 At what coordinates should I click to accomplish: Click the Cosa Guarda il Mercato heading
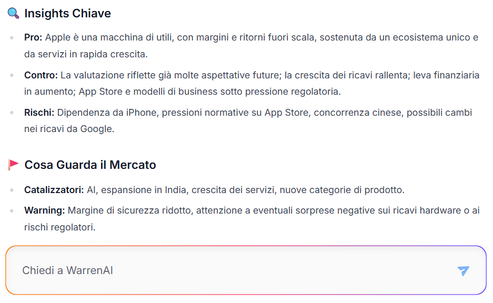coord(90,165)
